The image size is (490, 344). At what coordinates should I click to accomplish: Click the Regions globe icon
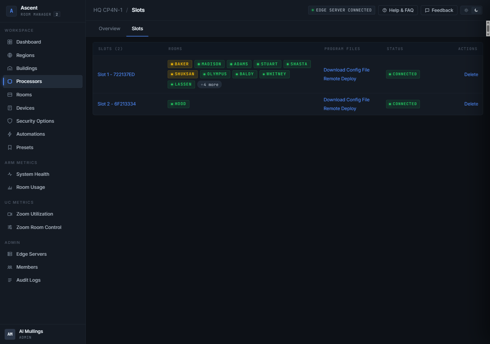click(10, 55)
